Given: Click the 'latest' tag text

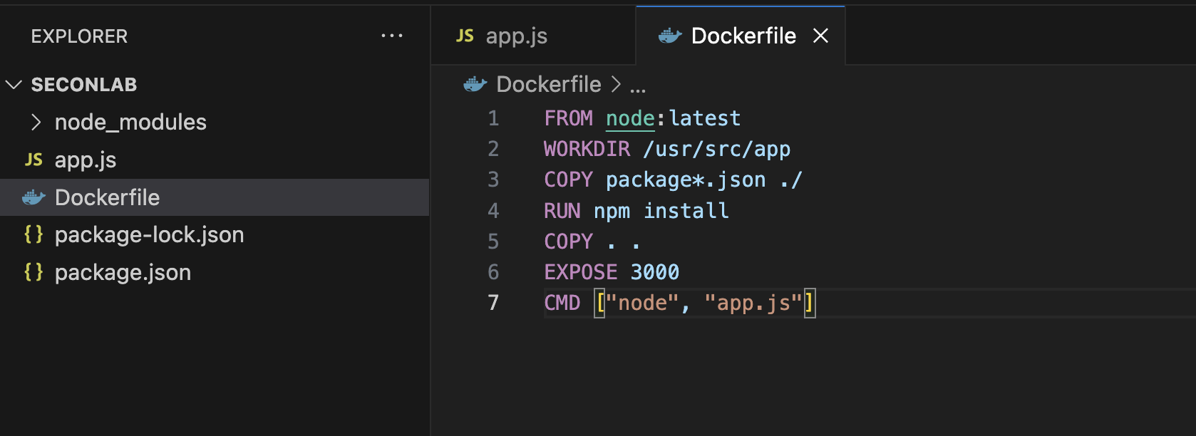Looking at the screenshot, I should [x=705, y=118].
